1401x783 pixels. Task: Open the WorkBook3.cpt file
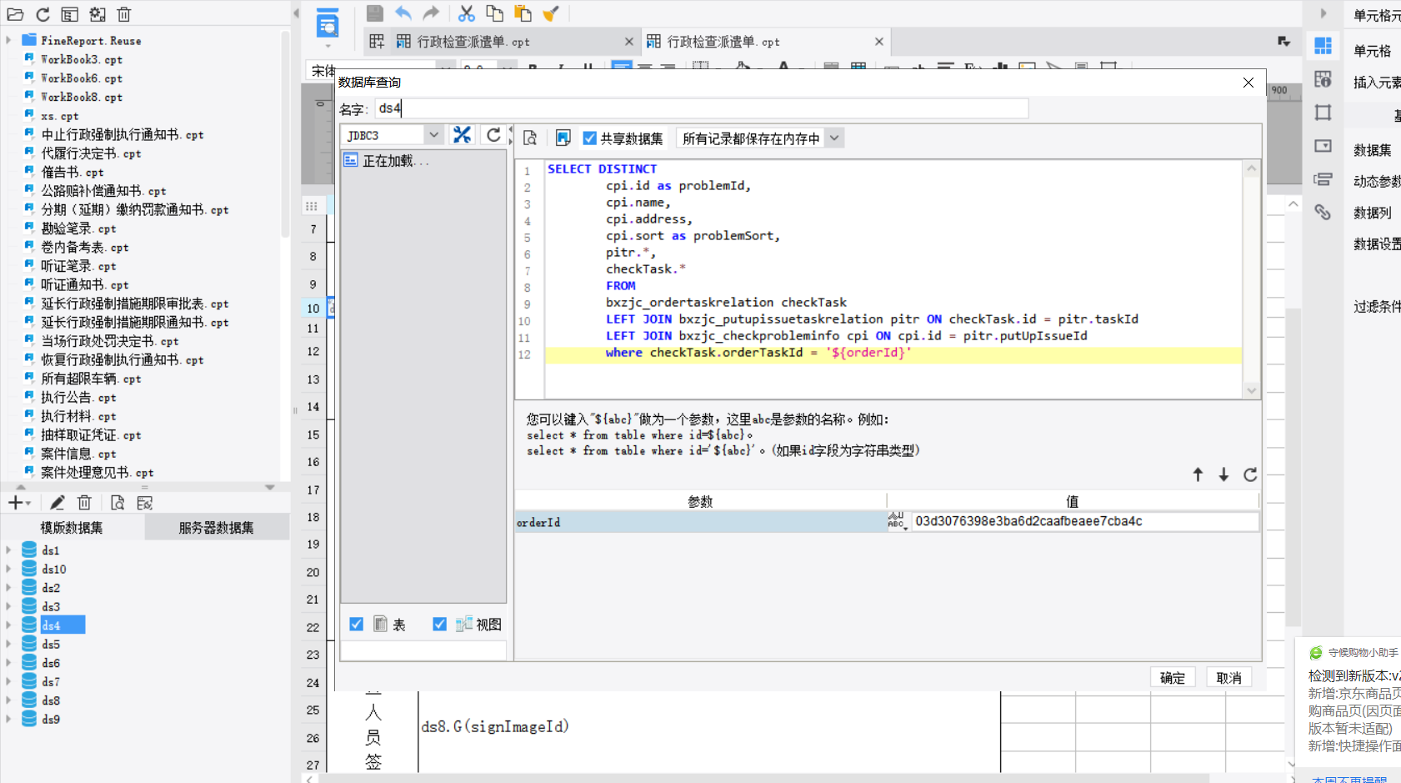[x=82, y=59]
